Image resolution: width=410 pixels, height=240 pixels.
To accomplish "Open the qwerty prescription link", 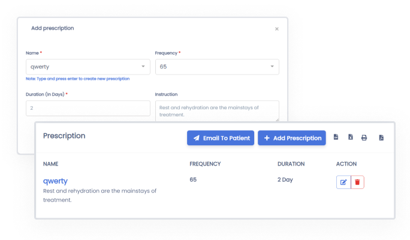I will coord(55,181).
